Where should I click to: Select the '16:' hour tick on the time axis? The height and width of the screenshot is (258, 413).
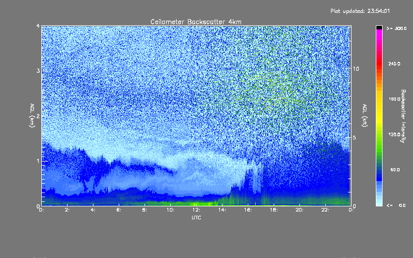click(248, 210)
